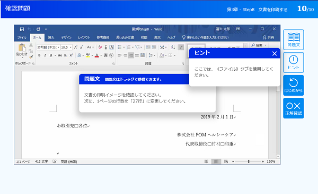
Task: Click the 共有 share button
Action: pyautogui.click(x=269, y=38)
